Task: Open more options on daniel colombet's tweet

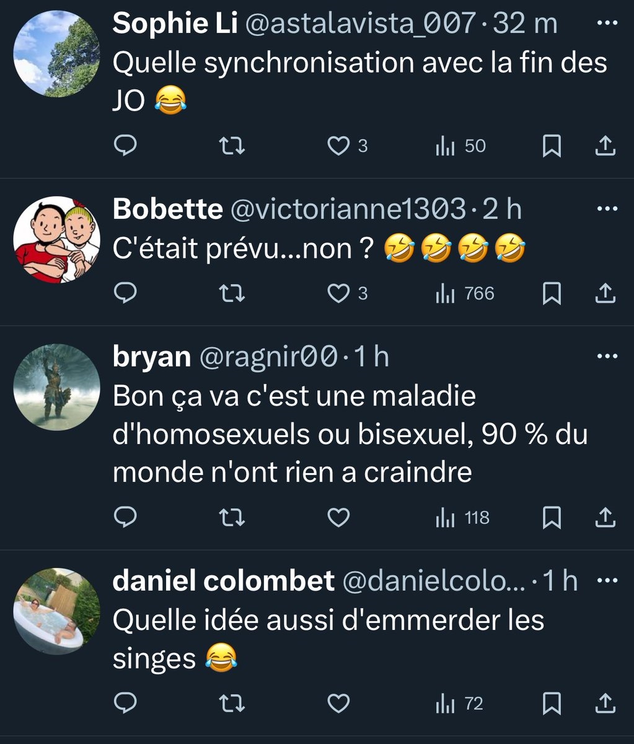Action: (x=607, y=581)
